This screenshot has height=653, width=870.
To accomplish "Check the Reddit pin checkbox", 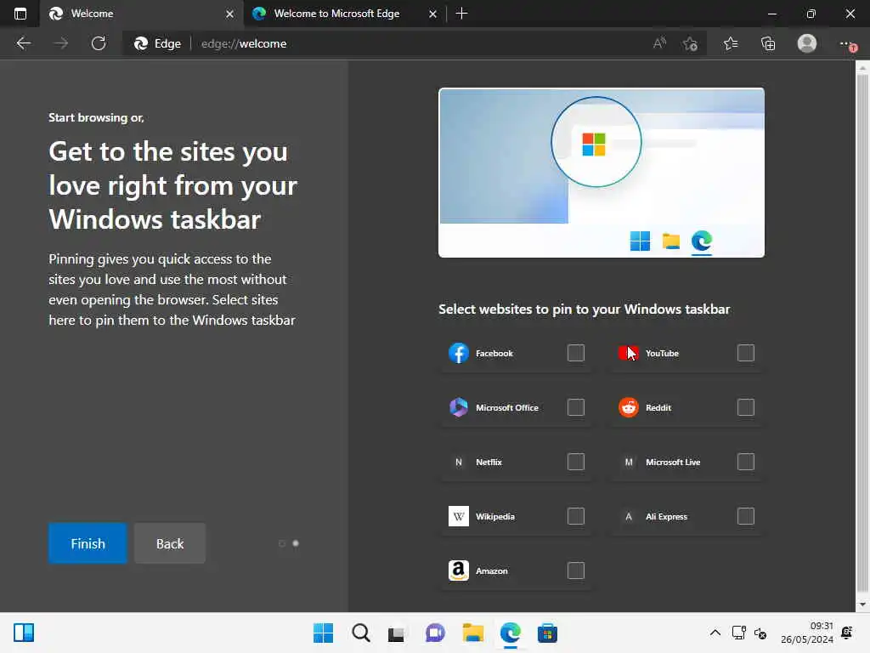I will pyautogui.click(x=746, y=407).
